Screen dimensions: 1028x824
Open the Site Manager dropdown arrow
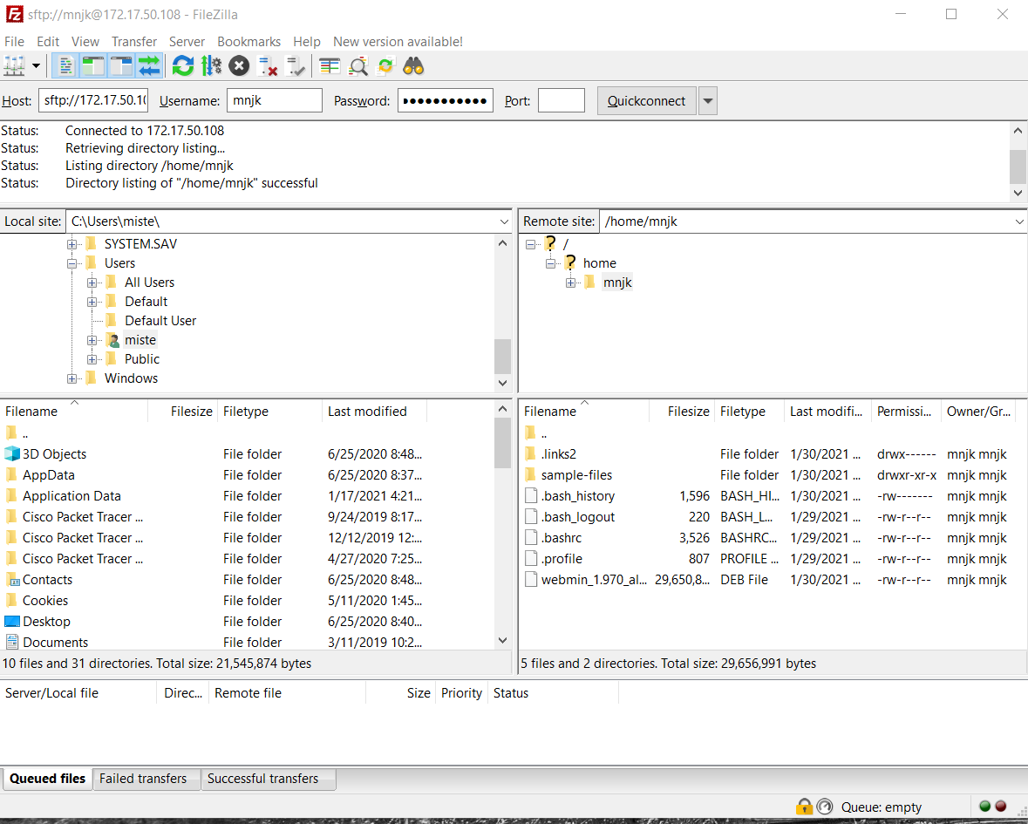point(36,65)
